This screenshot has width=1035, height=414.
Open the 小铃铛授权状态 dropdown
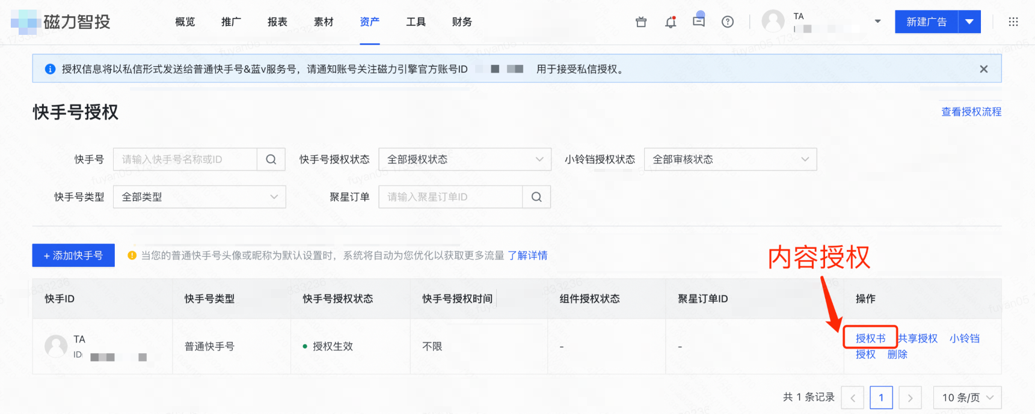730,159
